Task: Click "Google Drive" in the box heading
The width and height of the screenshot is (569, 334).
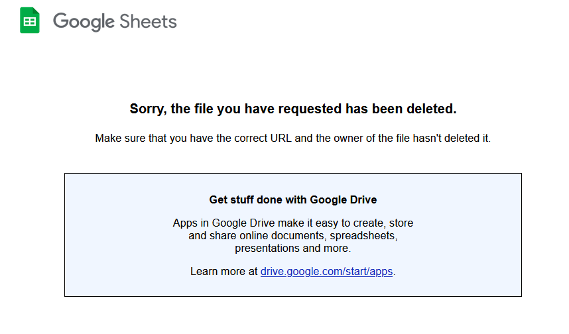Action: point(344,200)
